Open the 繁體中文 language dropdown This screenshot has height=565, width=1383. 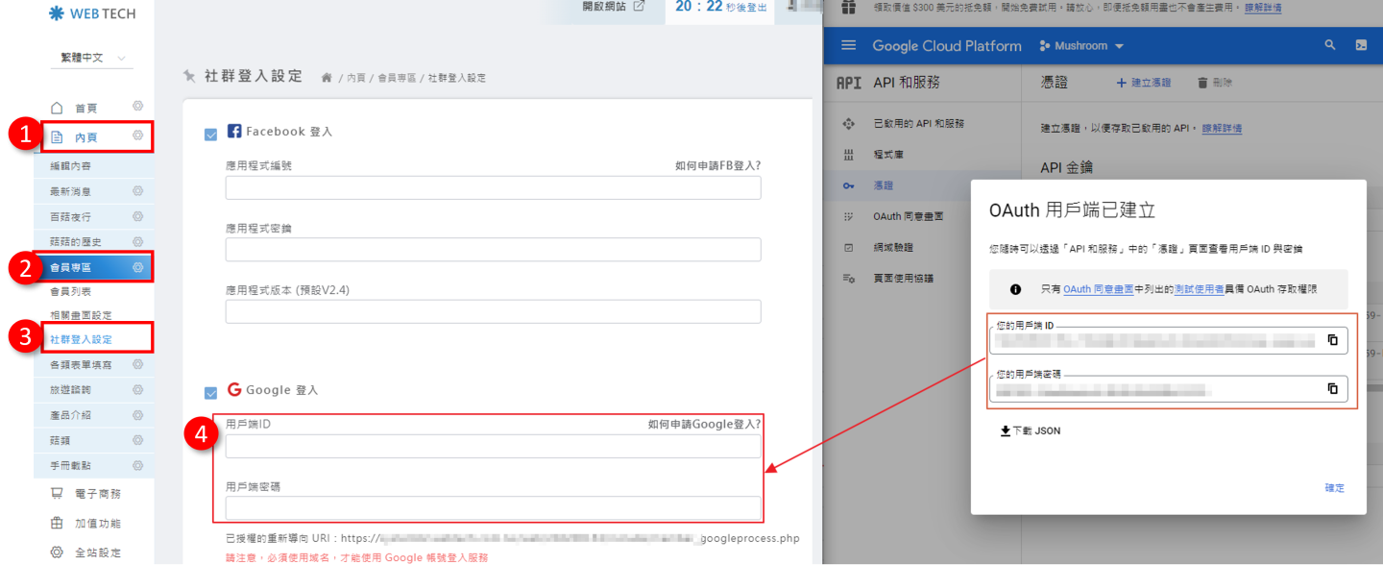click(93, 59)
